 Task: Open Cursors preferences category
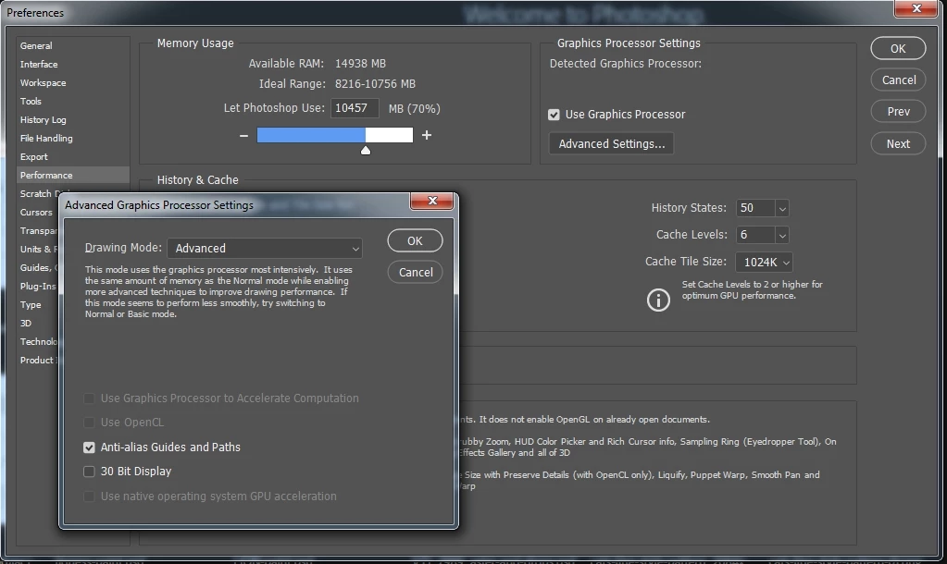pyautogui.click(x=36, y=213)
